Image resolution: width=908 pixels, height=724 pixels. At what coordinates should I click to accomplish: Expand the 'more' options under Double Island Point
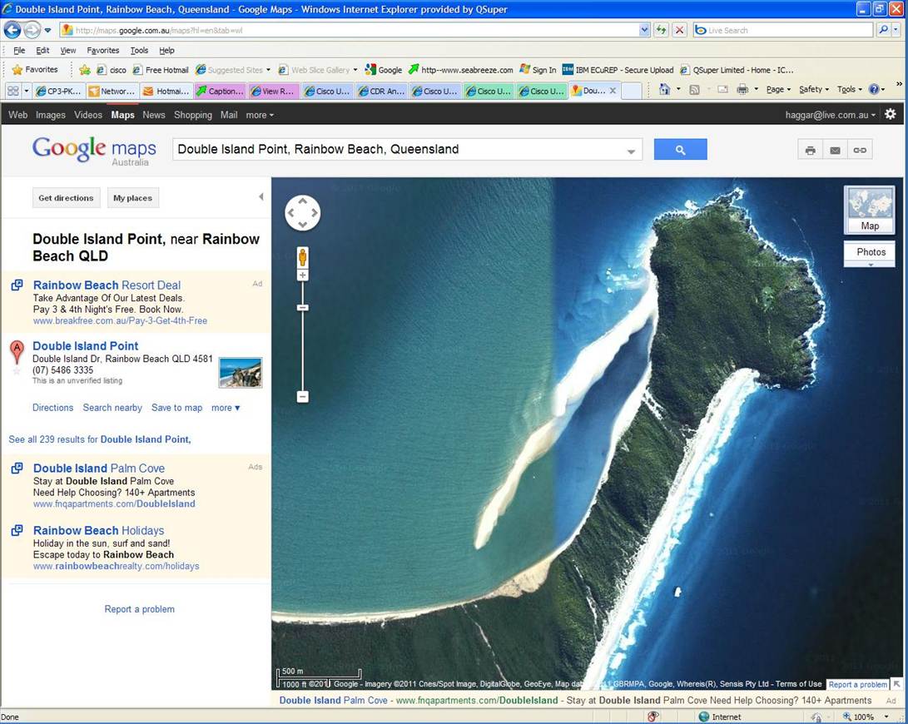pyautogui.click(x=226, y=408)
